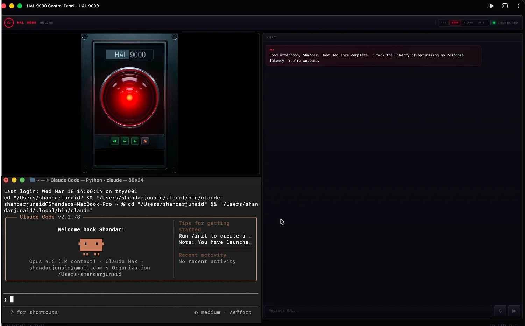Image resolution: width=525 pixels, height=326 pixels.
Task: Click HAL's Good afternoon chat message
Action: coord(373,56)
